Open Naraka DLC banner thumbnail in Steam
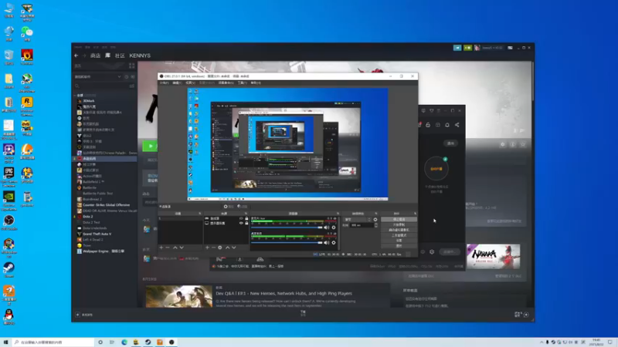 (x=494, y=257)
